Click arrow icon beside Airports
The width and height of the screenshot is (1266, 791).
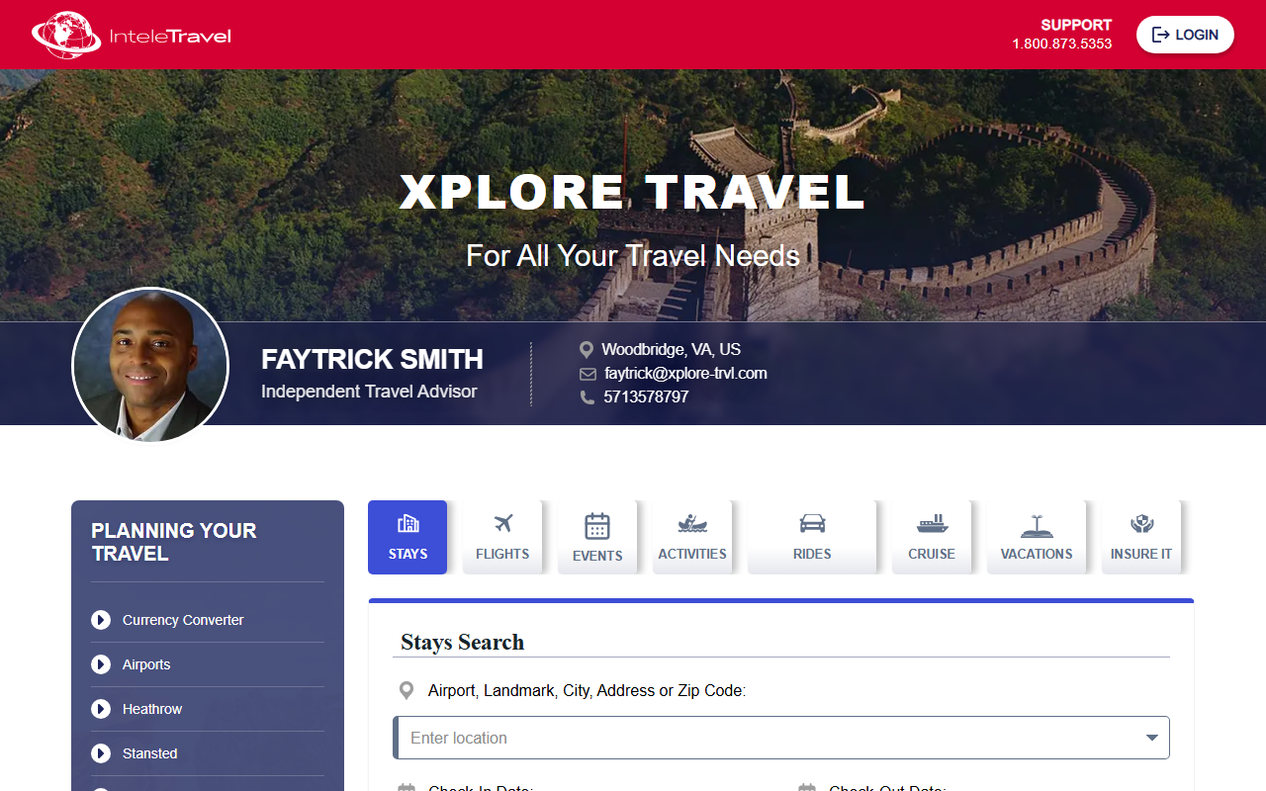pos(101,664)
